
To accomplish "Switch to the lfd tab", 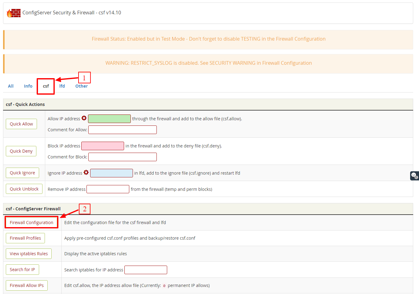I will pyautogui.click(x=62, y=86).
